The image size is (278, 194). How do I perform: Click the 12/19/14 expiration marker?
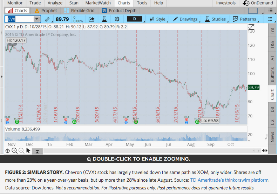pyautogui.click(x=38, y=113)
